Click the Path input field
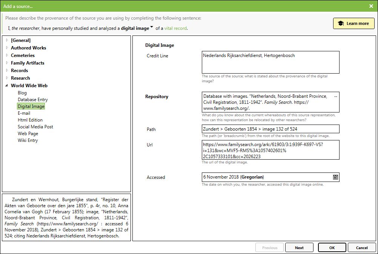 point(270,129)
